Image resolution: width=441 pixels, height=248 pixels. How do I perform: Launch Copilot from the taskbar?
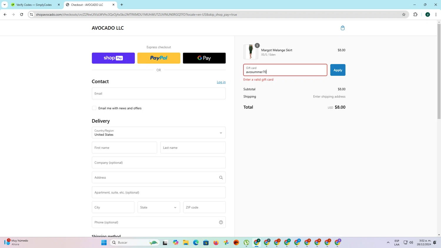(x=176, y=242)
